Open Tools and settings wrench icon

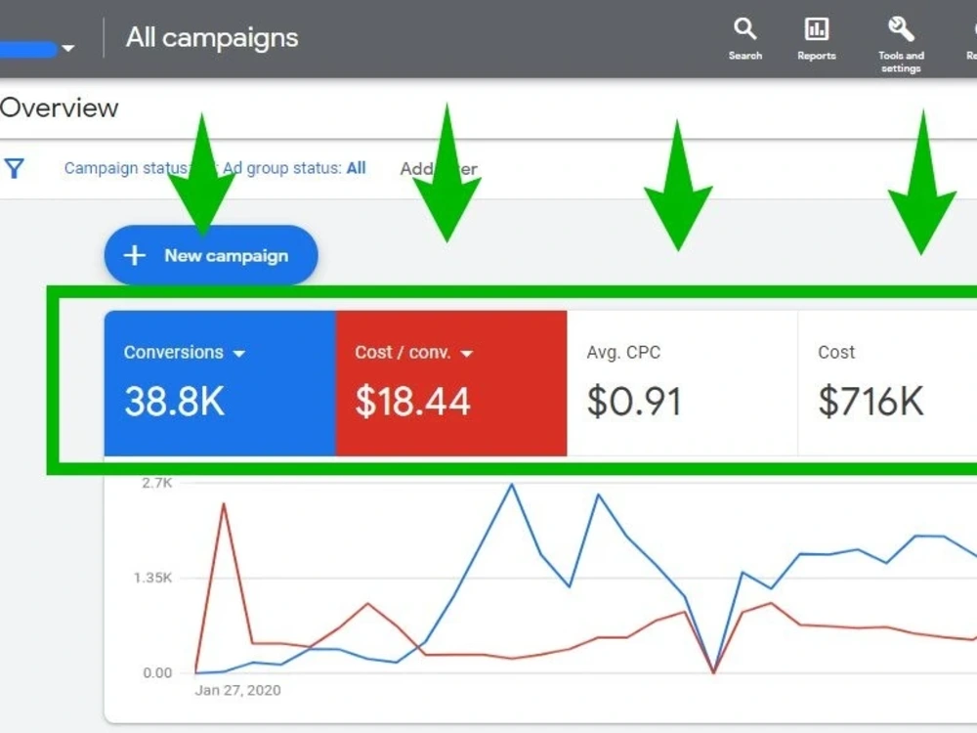900,29
